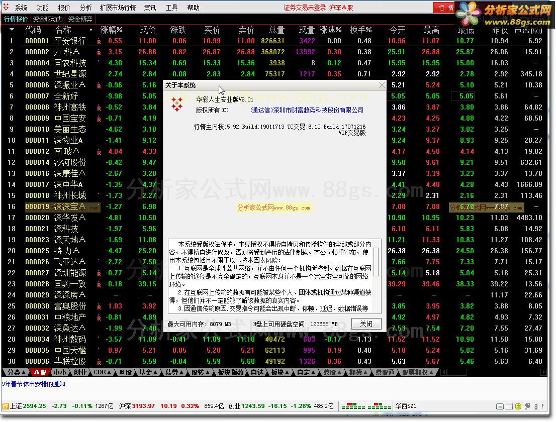The height and width of the screenshot is (422, 556).
Task: Close the 关于本系统 dialog with X
Action: tap(382, 85)
